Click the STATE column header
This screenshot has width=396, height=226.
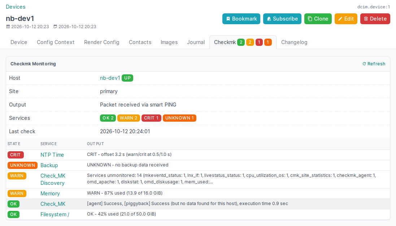click(14, 144)
